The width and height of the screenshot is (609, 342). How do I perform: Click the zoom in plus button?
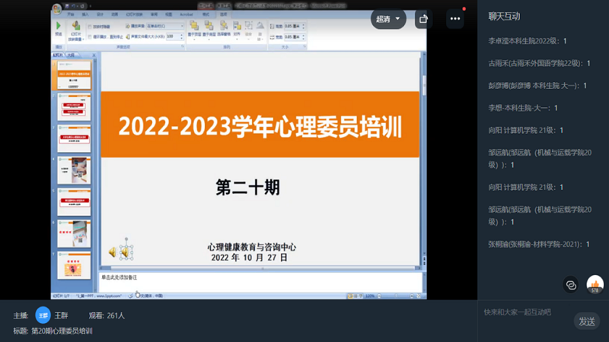coord(412,296)
